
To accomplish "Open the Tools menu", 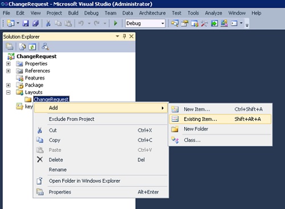I will point(193,13).
